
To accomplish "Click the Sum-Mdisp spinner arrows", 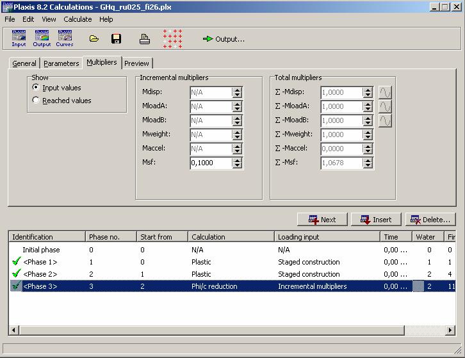I will click(x=368, y=92).
